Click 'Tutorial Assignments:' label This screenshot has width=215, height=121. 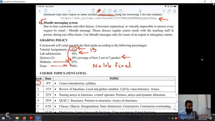54,49
